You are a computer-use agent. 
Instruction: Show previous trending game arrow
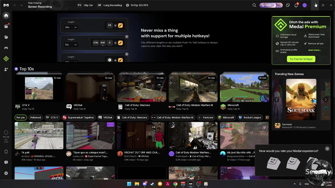[x=277, y=99]
